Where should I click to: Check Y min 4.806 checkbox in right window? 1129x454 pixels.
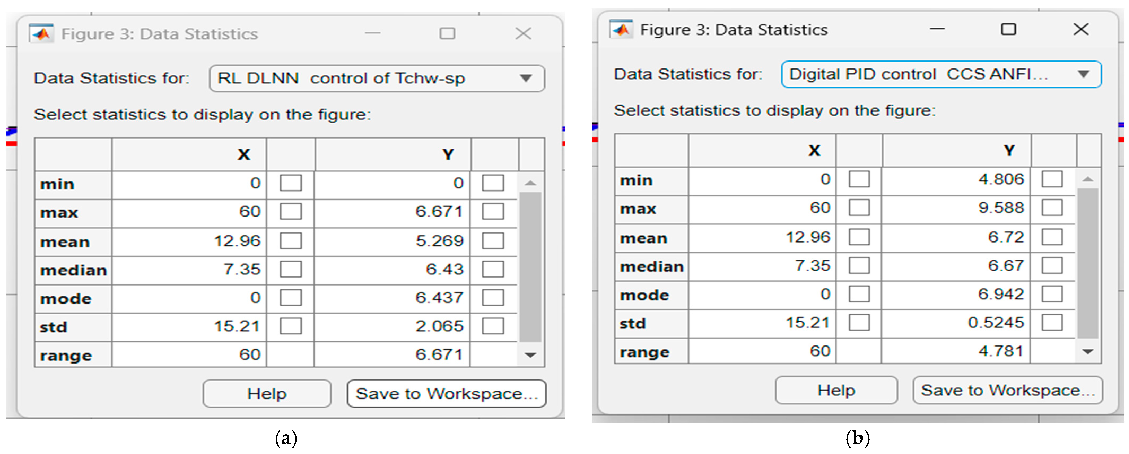tap(1052, 179)
